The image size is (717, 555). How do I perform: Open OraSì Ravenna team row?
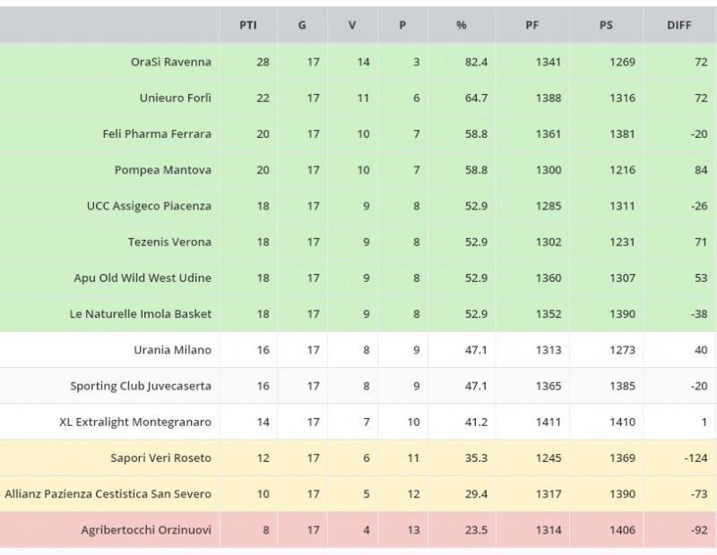170,62
